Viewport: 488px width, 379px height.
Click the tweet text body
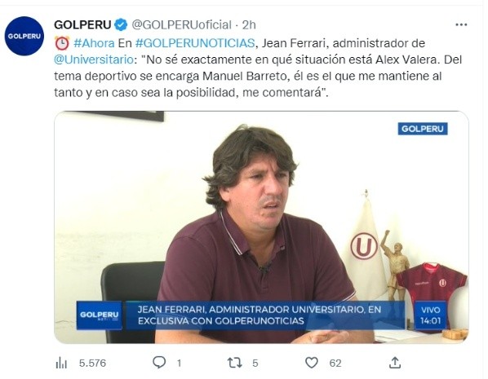click(258, 68)
